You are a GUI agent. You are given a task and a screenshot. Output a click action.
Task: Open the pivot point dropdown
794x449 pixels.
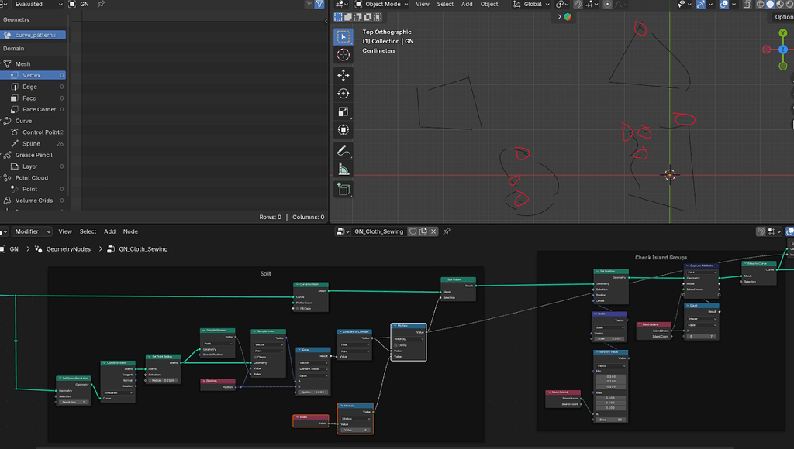[x=562, y=4]
